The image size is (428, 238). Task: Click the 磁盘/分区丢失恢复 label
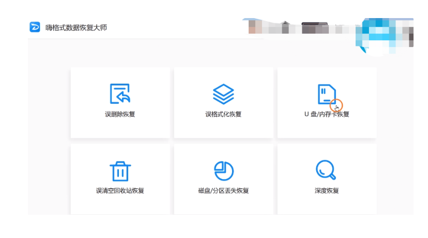pyautogui.click(x=223, y=191)
